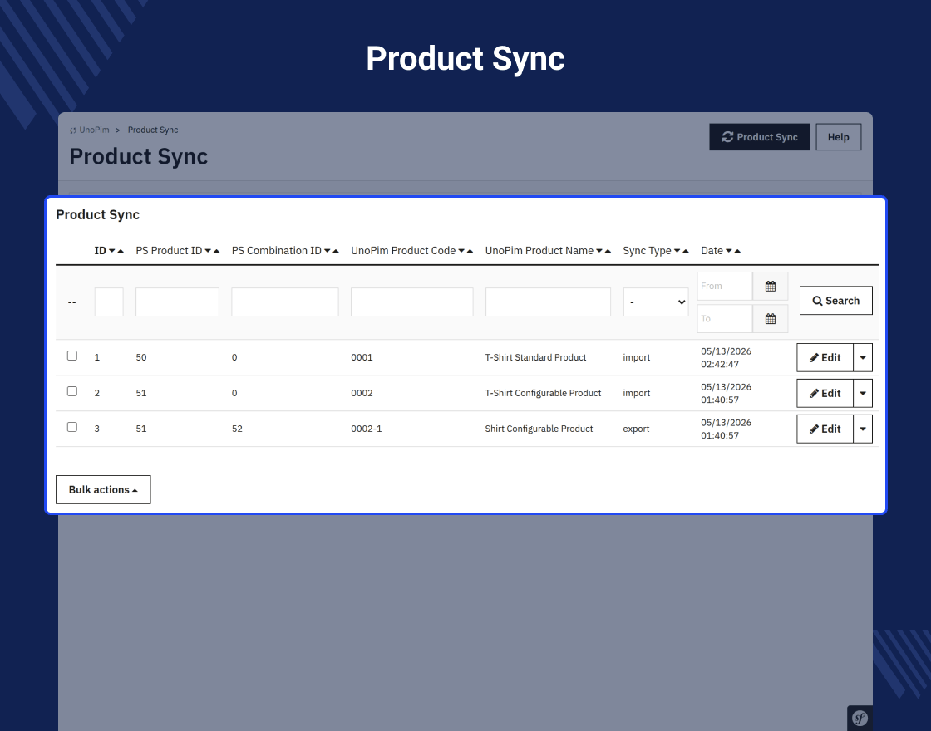Sort Date column ascending via up arrow
931x731 pixels.
click(x=737, y=251)
